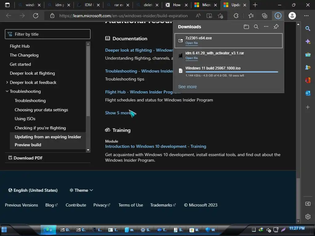Open Outlook in Edge sidebar
Image resolution: width=315 pixels, height=236 pixels.
pyautogui.click(x=308, y=93)
